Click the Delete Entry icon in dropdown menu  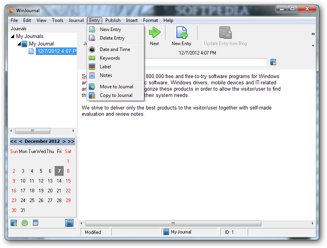click(x=92, y=38)
